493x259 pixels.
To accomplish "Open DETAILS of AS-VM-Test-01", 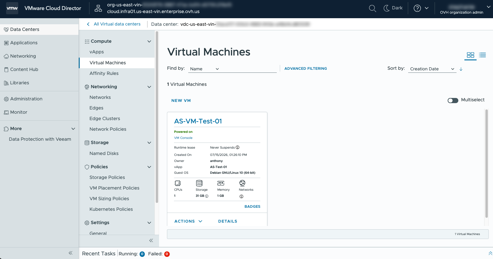I will (227, 221).
